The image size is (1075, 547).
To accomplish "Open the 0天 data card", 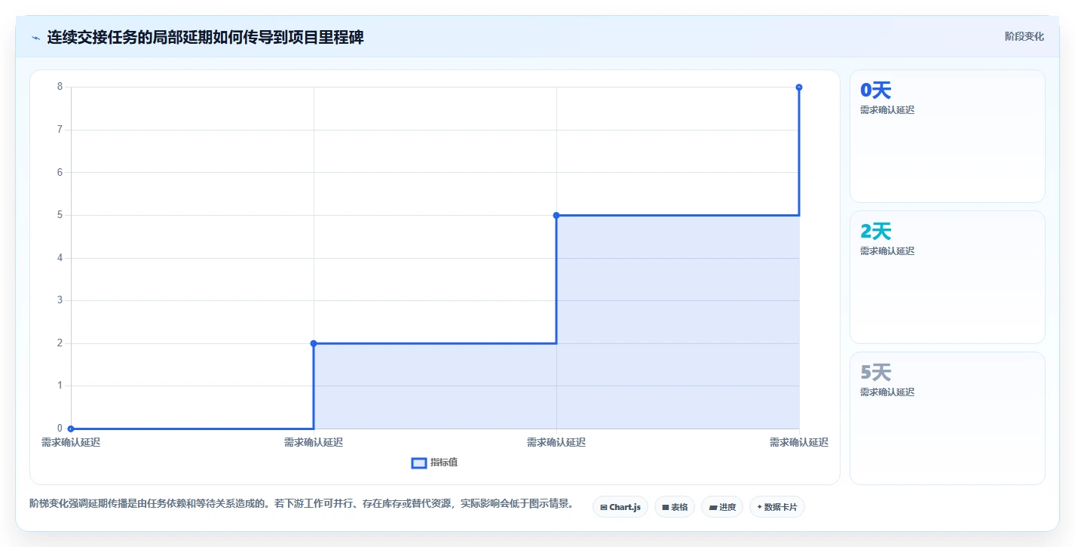I will pyautogui.click(x=948, y=136).
